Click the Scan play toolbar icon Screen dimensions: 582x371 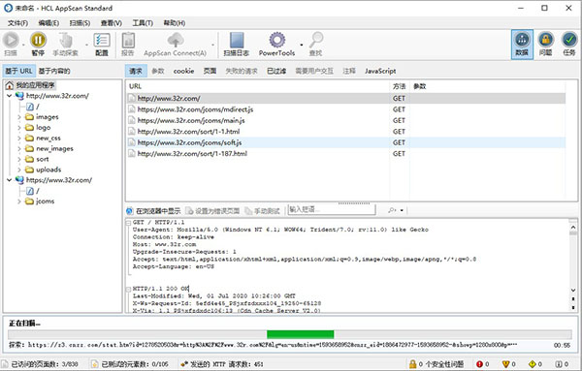coord(11,40)
